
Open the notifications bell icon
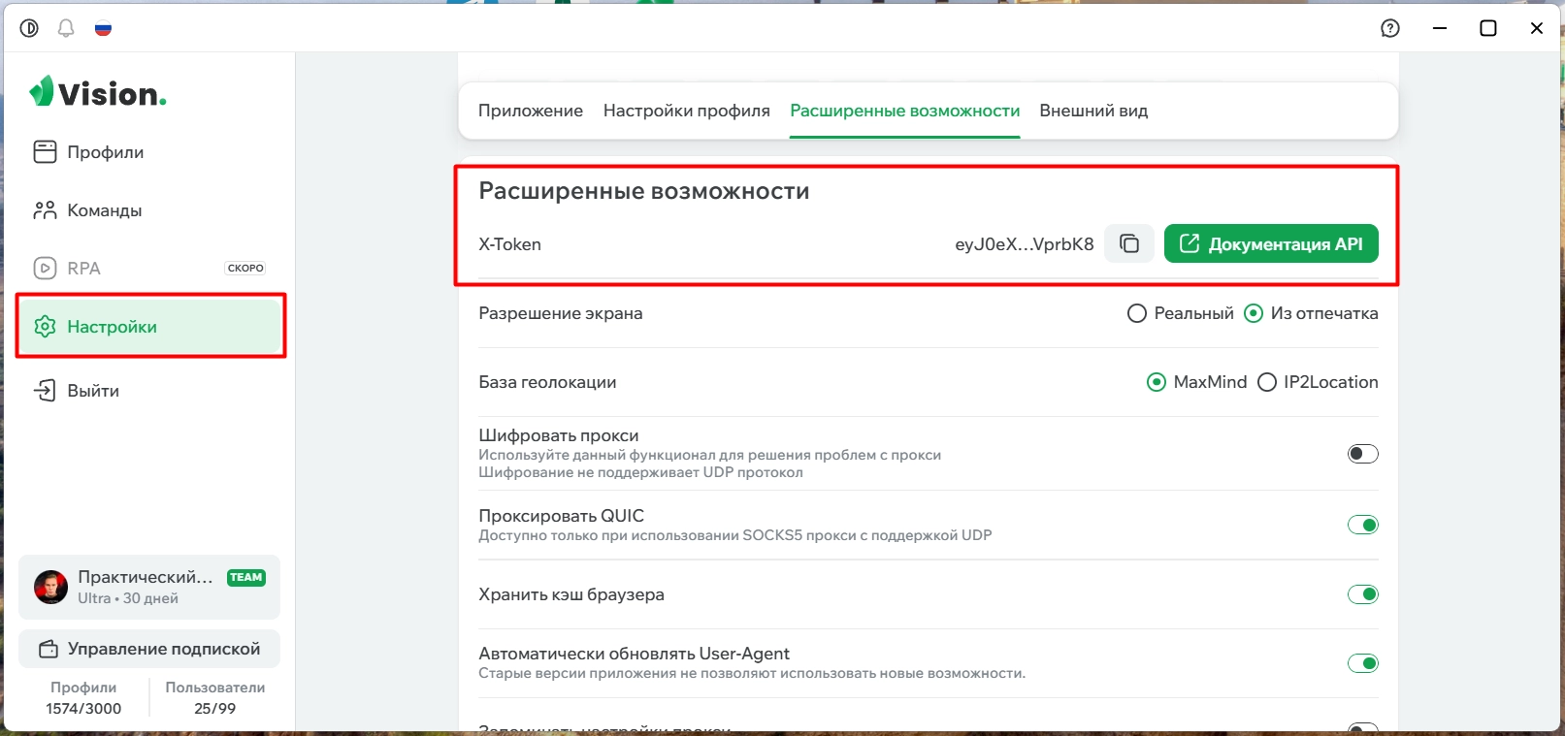pyautogui.click(x=66, y=28)
